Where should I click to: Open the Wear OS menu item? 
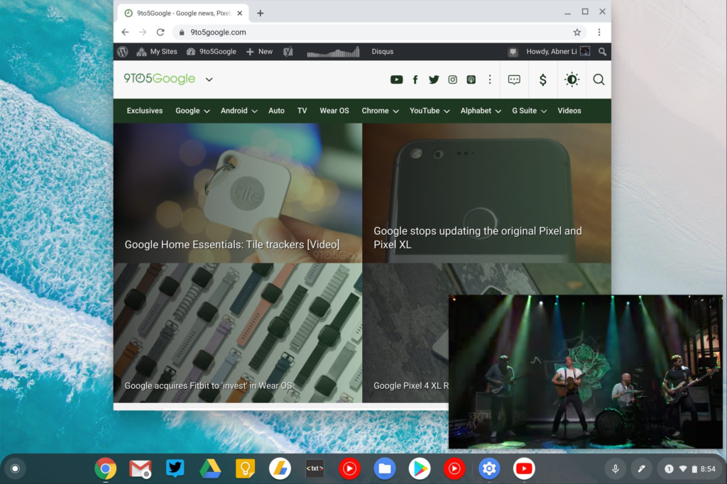[334, 111]
